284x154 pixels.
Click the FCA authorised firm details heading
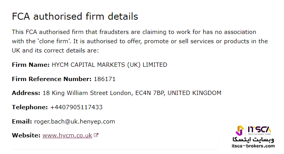click(x=75, y=16)
